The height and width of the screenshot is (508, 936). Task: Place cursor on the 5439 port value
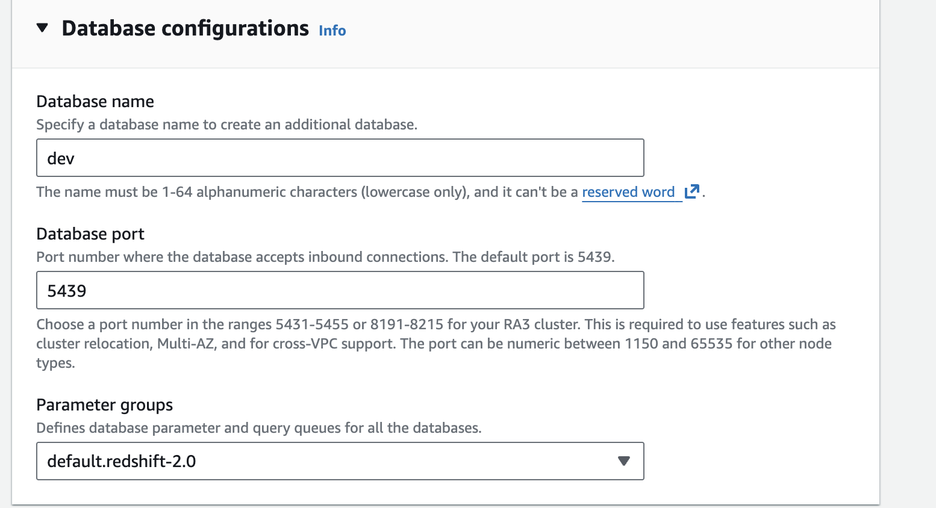point(67,291)
